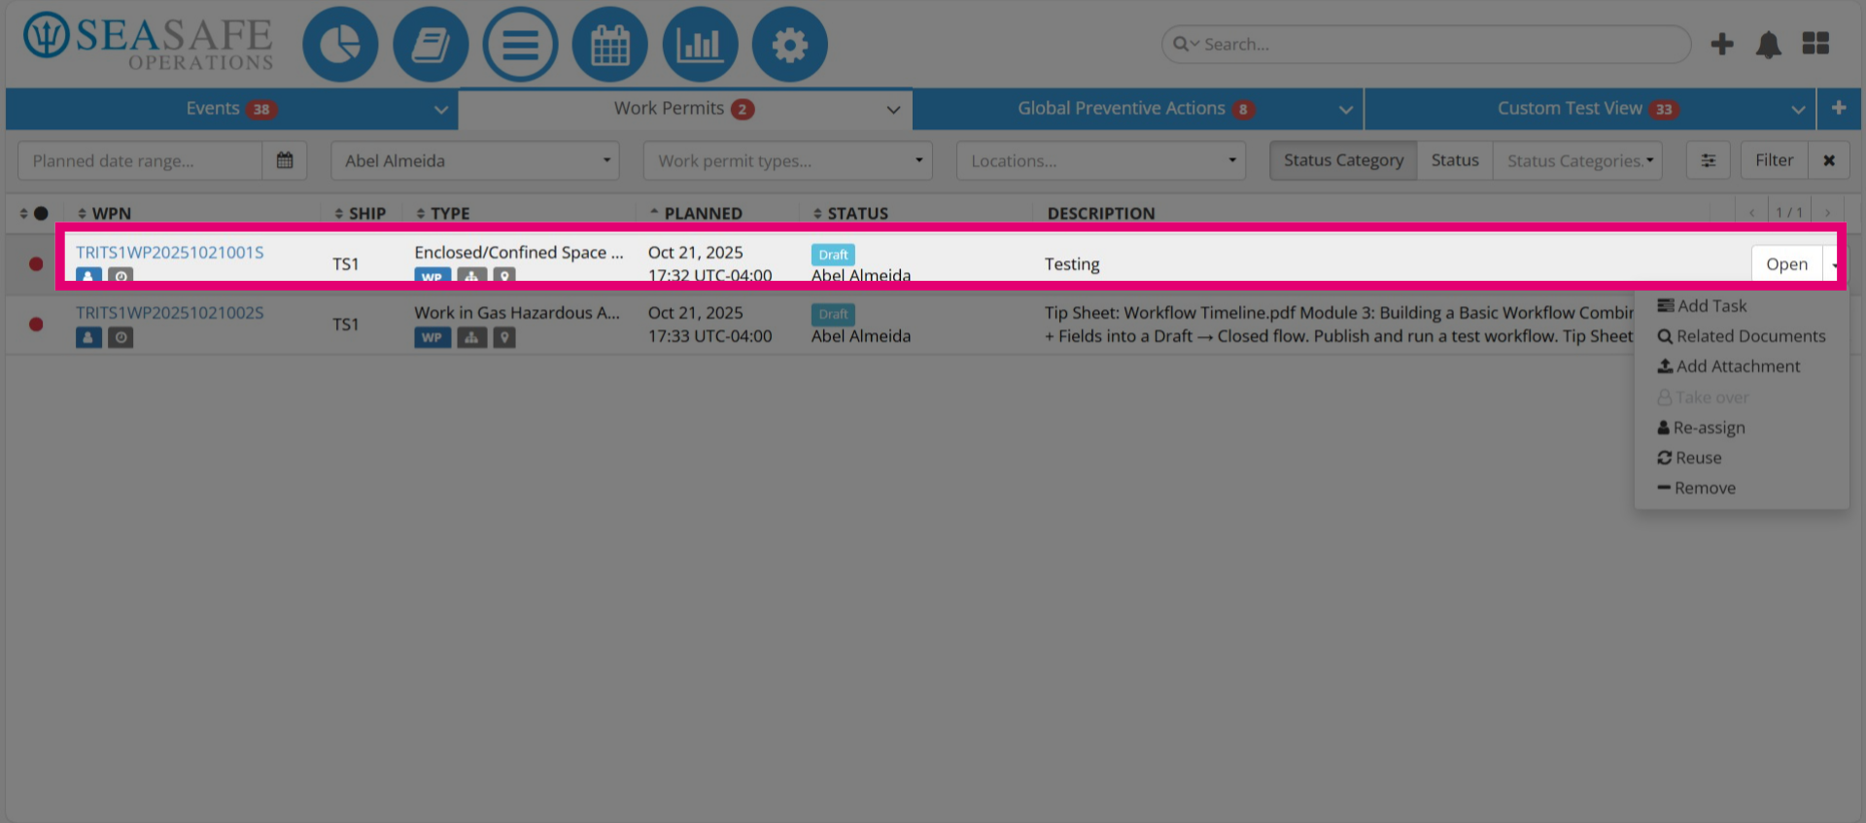This screenshot has width=1866, height=823.
Task: Sort by TYPE column header
Action: (x=442, y=213)
